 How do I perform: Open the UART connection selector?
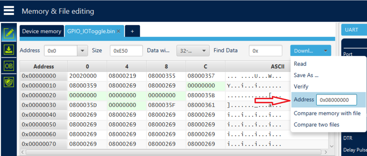[354, 30]
